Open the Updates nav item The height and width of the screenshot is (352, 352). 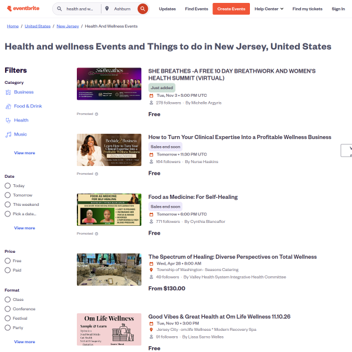167,9
